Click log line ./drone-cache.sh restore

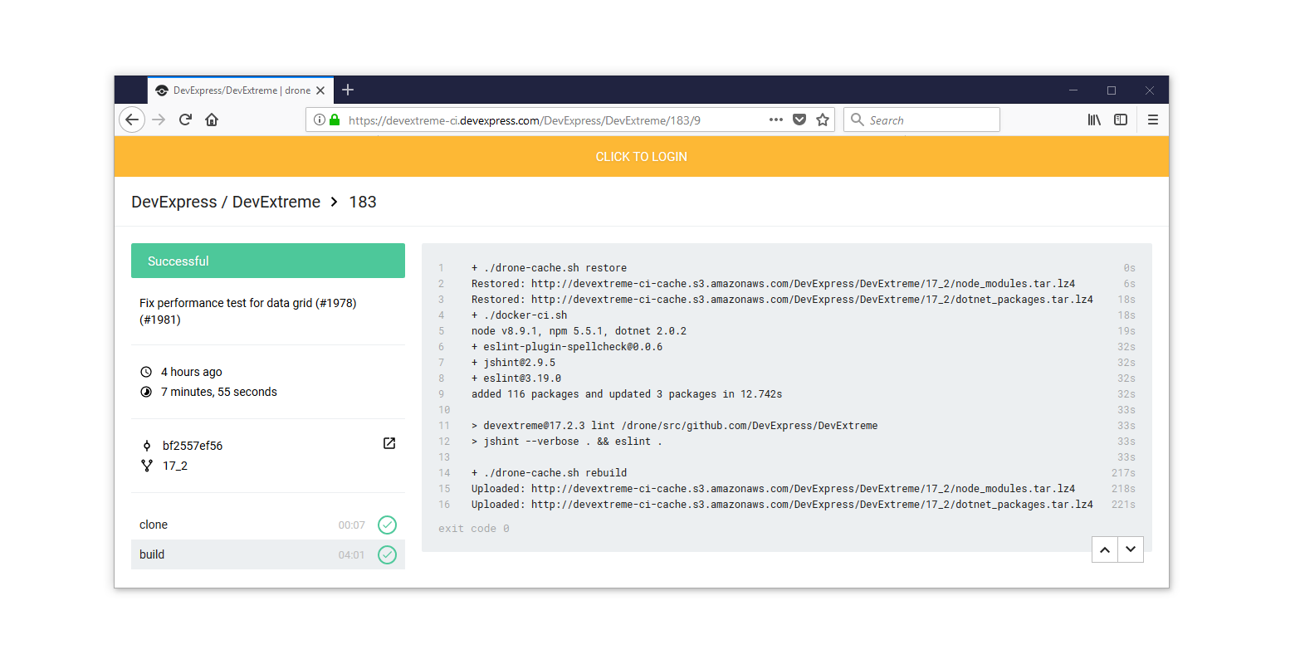tap(550, 268)
